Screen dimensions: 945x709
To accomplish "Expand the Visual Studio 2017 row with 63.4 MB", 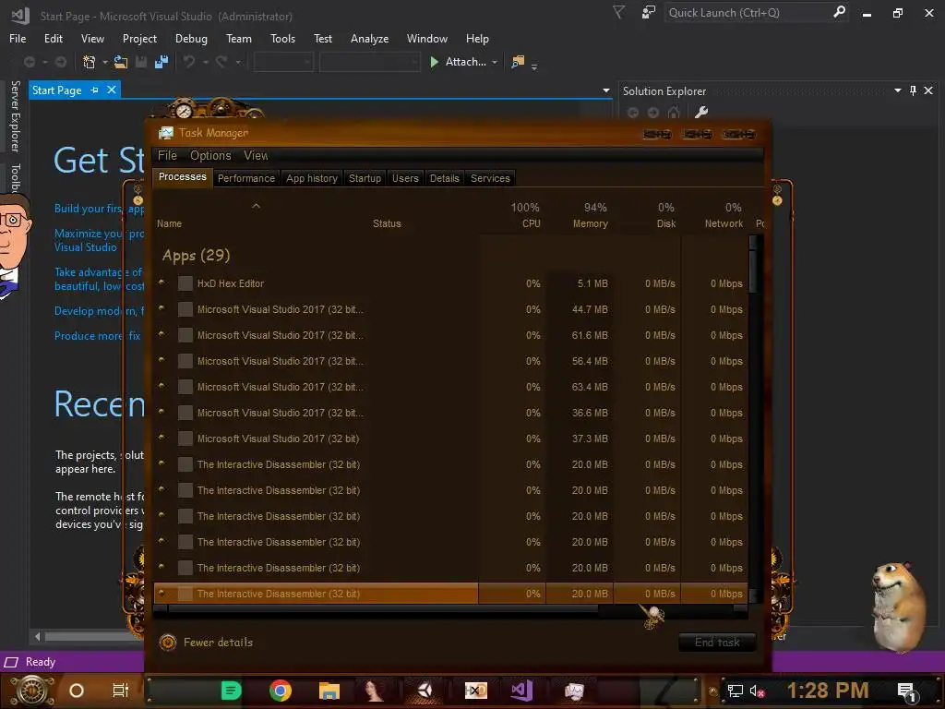I will tap(161, 386).
